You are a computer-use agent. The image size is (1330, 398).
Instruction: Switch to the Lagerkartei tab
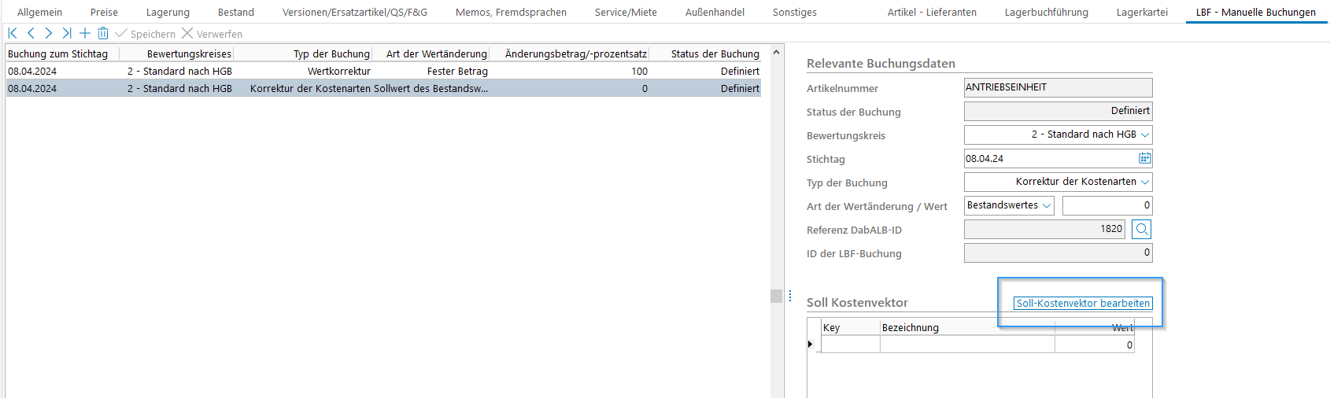tap(1141, 12)
